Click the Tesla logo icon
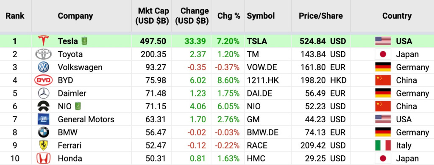This screenshot has height=165, width=434. [x=44, y=41]
